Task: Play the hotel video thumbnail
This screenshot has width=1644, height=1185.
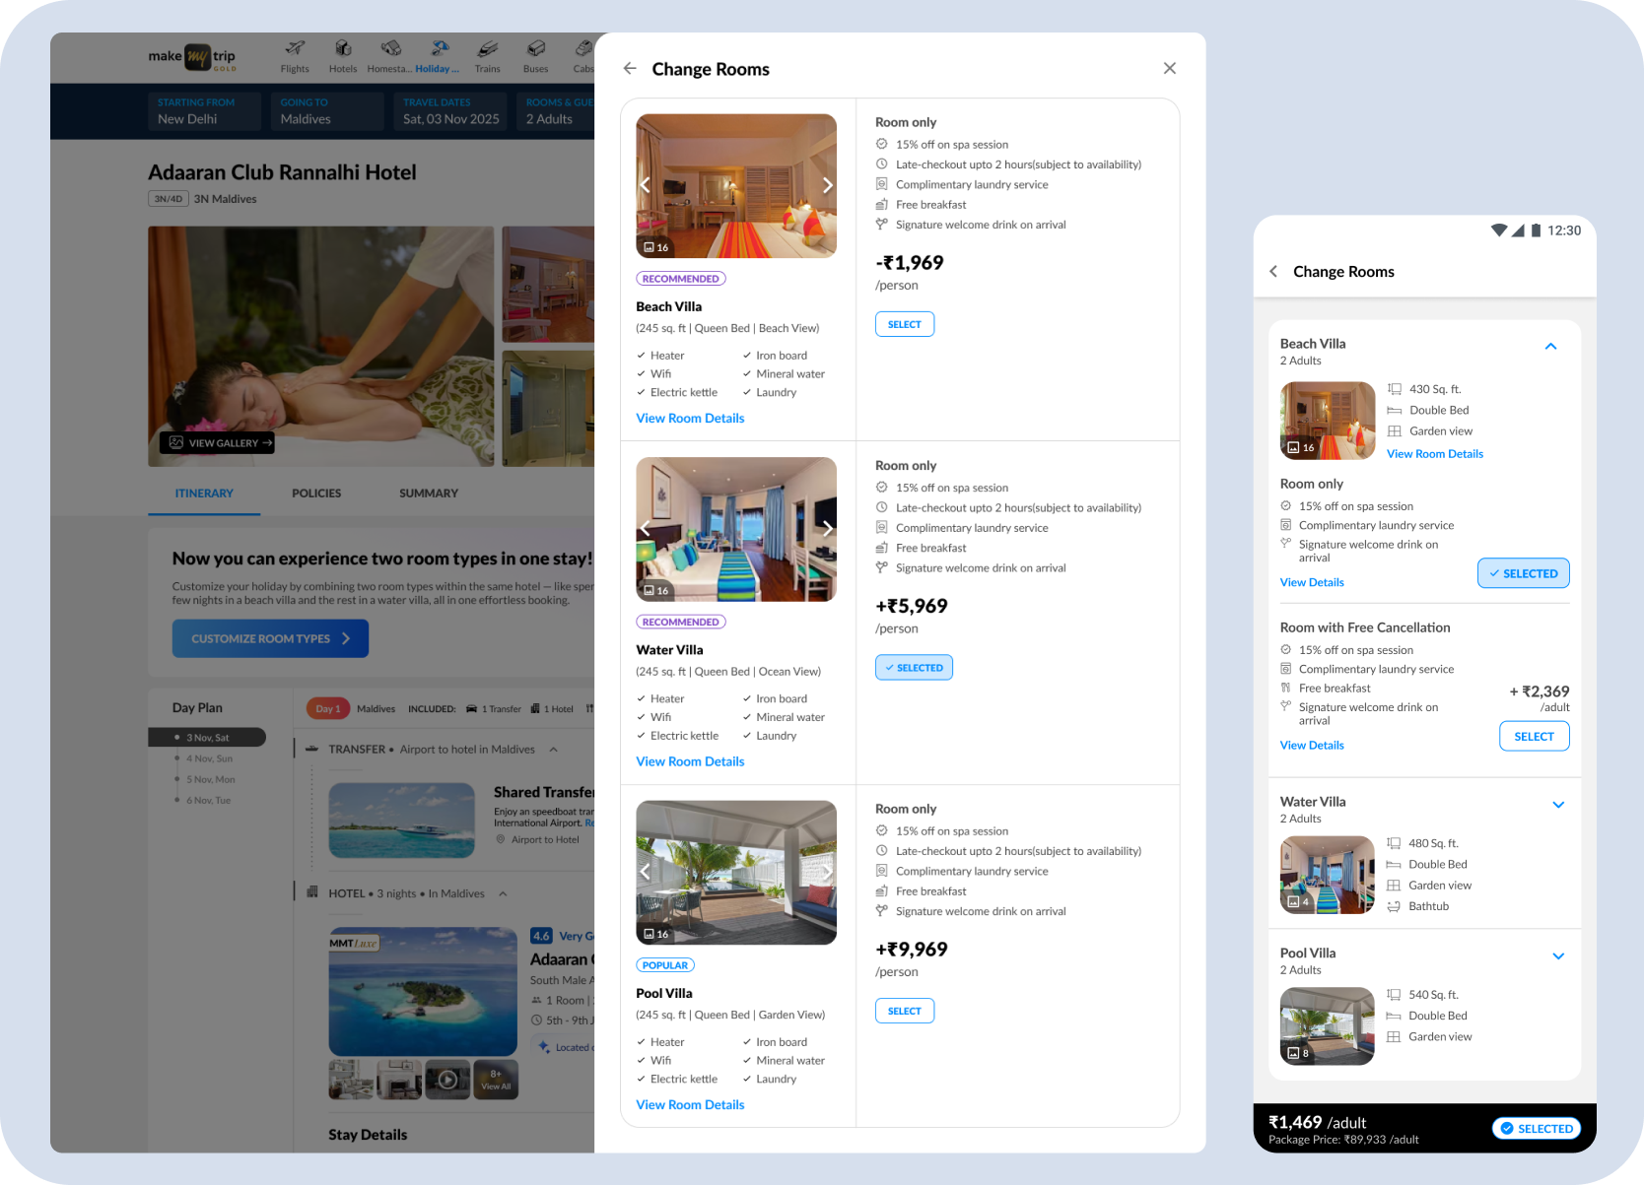Action: [447, 1080]
